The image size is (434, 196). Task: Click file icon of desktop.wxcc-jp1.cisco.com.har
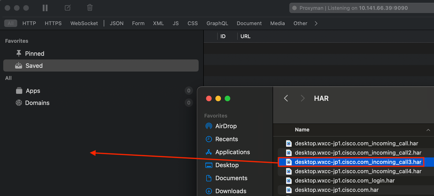tap(289, 190)
